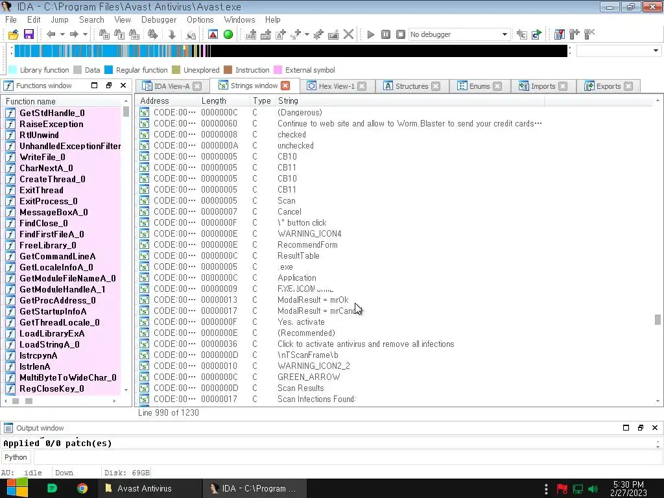664x498 pixels.
Task: Open the 'No debugger' dropdown
Action: click(459, 34)
